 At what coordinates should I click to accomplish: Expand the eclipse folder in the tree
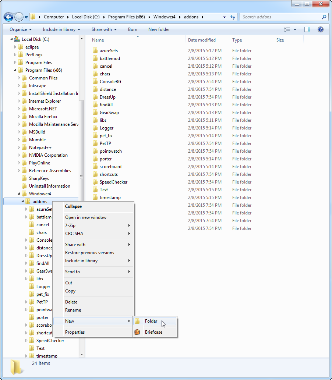coord(15,47)
